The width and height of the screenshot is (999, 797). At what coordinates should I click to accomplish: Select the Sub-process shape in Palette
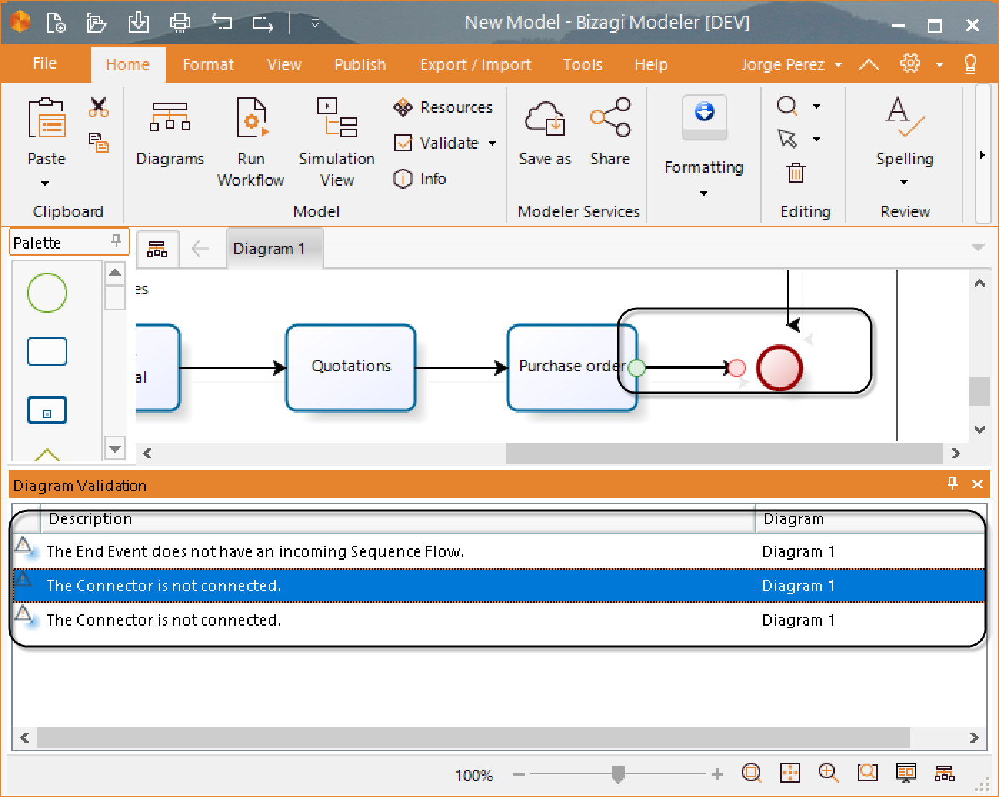point(47,411)
